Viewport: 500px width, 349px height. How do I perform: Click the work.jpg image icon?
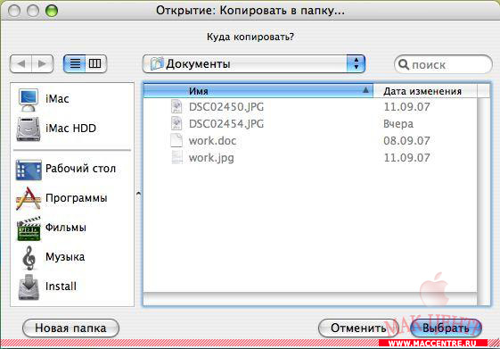click(x=176, y=157)
